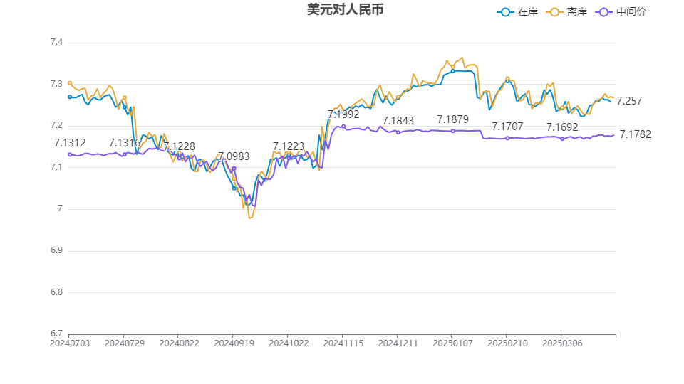The image size is (684, 384).
Task: Click the 7.1707 data point label
Action: [507, 127]
